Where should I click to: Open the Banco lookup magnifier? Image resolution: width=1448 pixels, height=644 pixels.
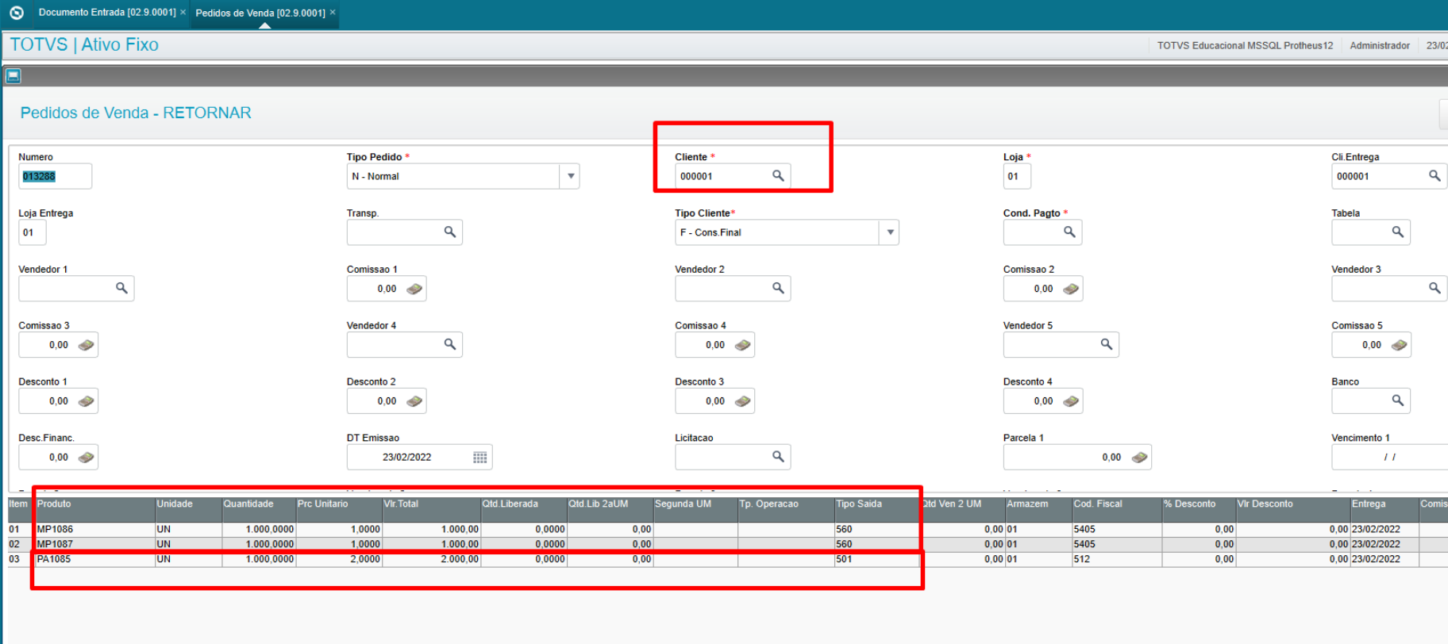[1397, 401]
